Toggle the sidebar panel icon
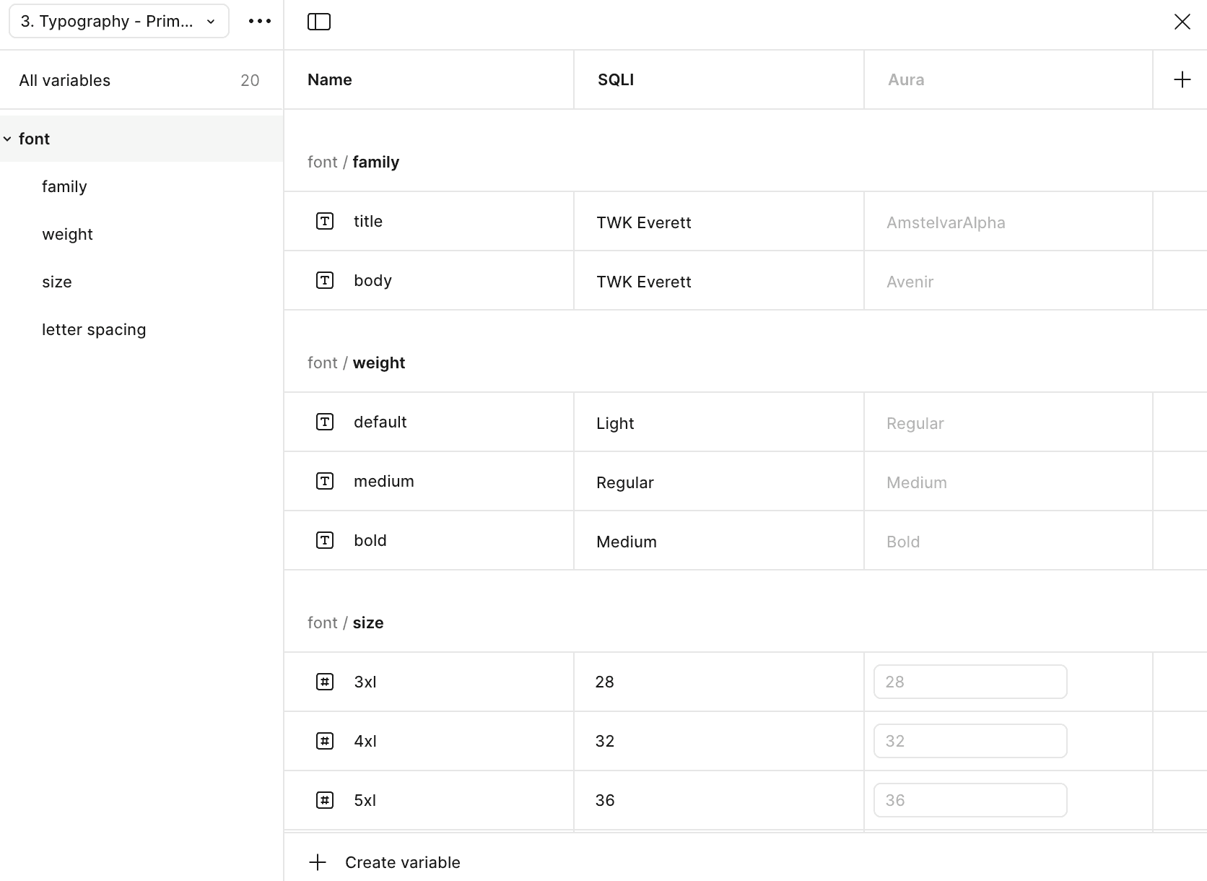The width and height of the screenshot is (1207, 881). tap(319, 22)
